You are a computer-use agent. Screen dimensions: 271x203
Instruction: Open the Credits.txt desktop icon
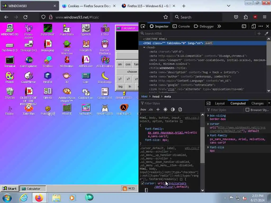(105, 93)
